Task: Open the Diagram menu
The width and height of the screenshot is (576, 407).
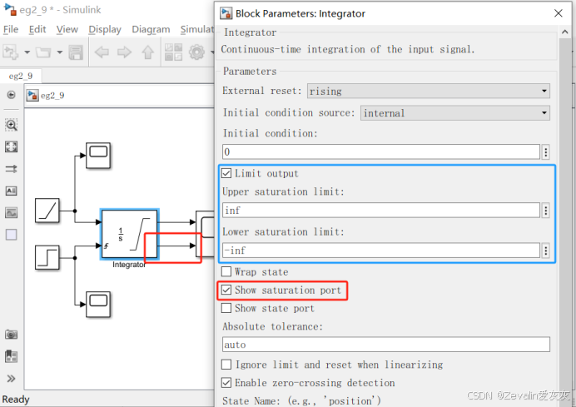Action: 151,29
